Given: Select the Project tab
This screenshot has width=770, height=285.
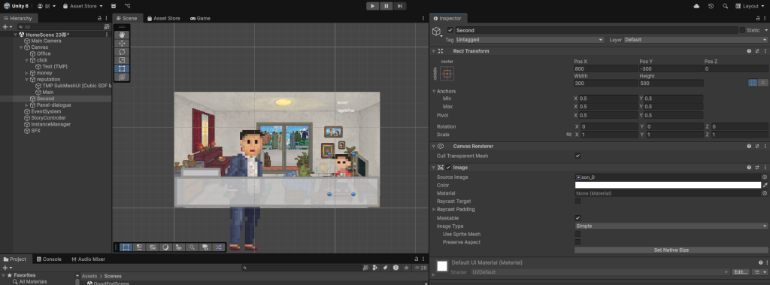Looking at the screenshot, I should tap(15, 259).
